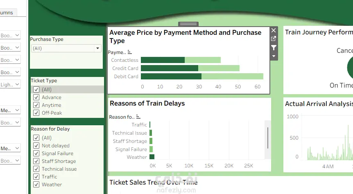The width and height of the screenshot is (353, 194).
Task: Toggle the Signal Failure delay checkbox
Action: 36,153
